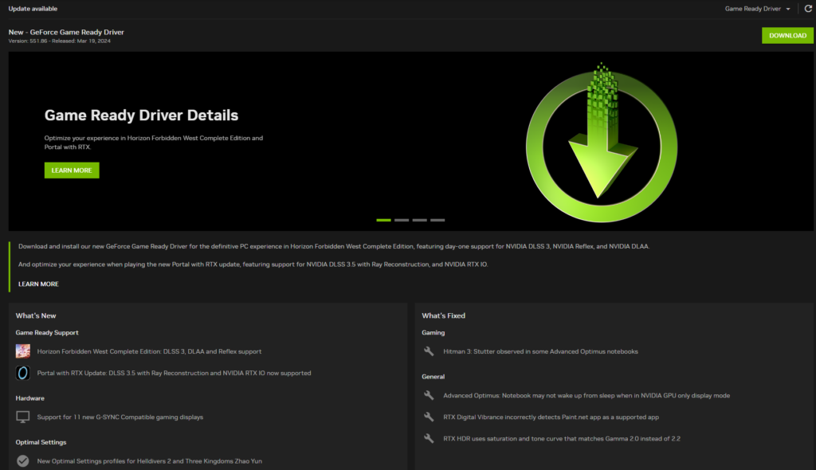Click the 'Gaming' subheading under What's Fixed
This screenshot has width=816, height=470.
point(433,333)
